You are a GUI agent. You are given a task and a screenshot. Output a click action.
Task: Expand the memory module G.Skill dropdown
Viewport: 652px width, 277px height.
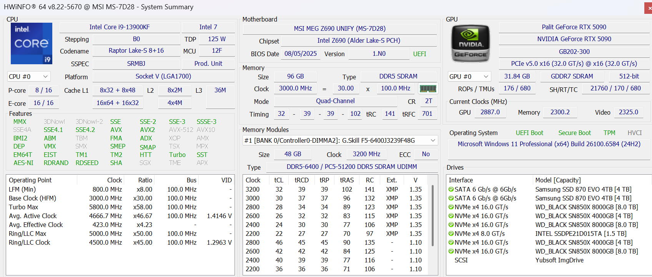click(433, 140)
